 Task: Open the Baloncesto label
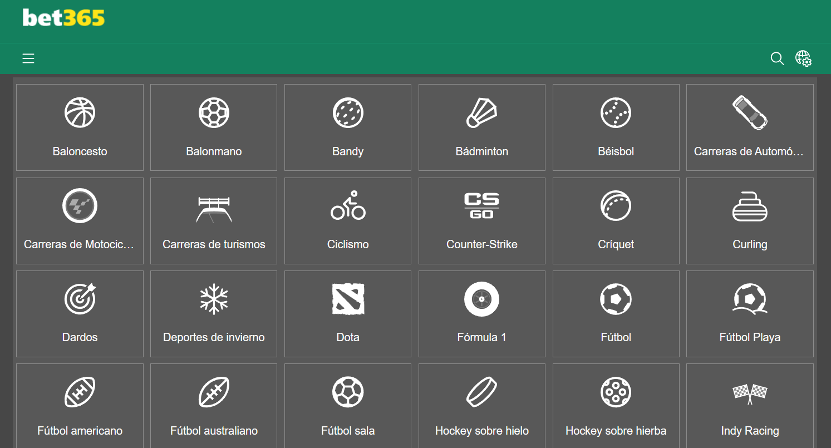pyautogui.click(x=80, y=151)
